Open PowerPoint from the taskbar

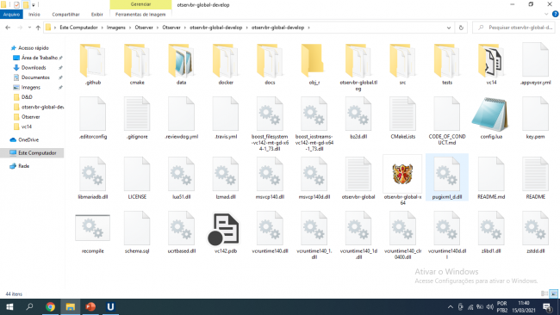[x=90, y=306]
